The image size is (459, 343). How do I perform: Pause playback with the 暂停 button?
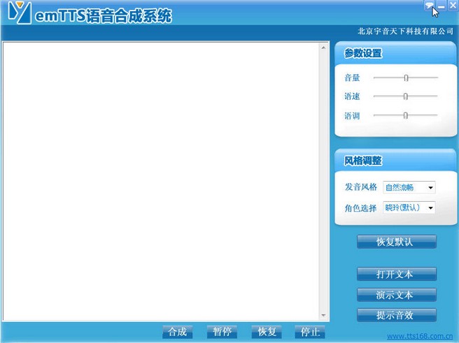pyautogui.click(x=223, y=332)
